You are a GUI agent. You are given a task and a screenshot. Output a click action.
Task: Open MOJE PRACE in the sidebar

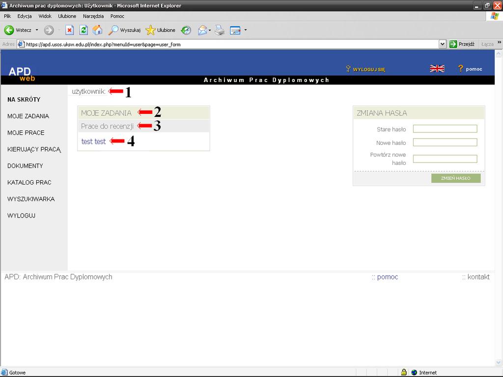(26, 133)
